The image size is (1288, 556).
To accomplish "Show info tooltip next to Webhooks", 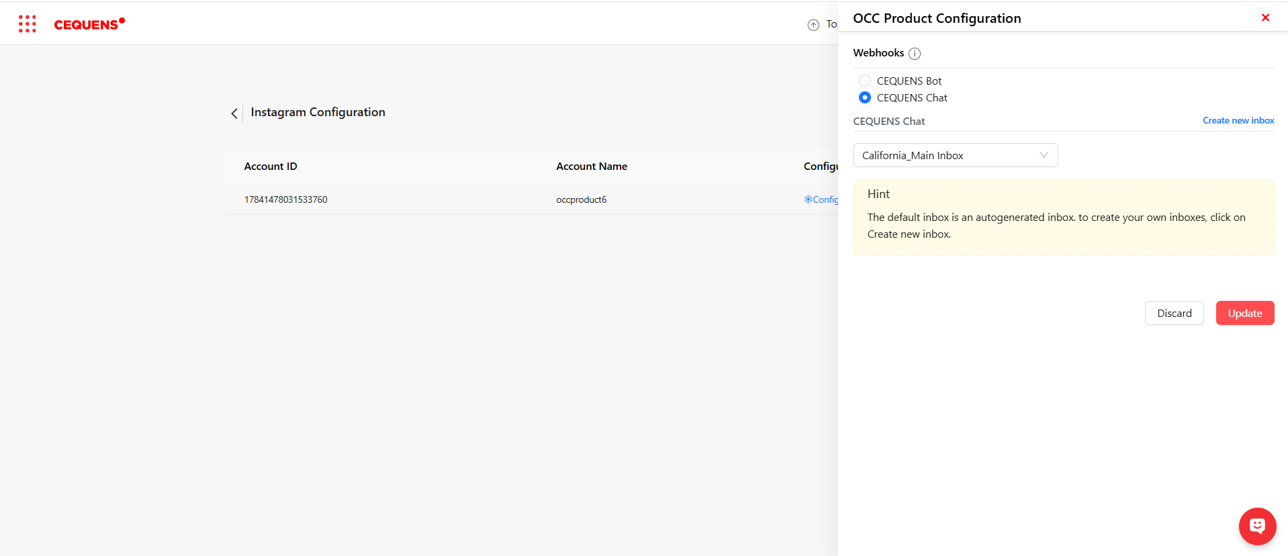I will [915, 54].
